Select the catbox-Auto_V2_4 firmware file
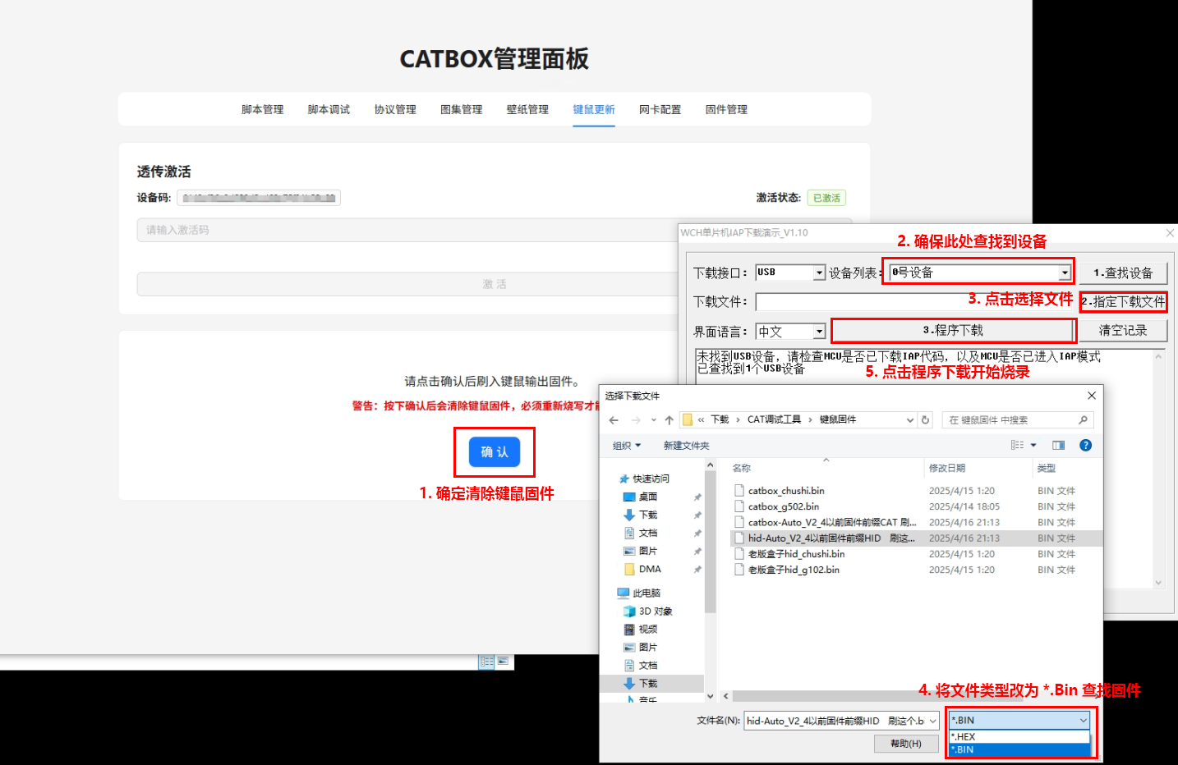Screen dimensions: 1178x765 click(x=832, y=522)
